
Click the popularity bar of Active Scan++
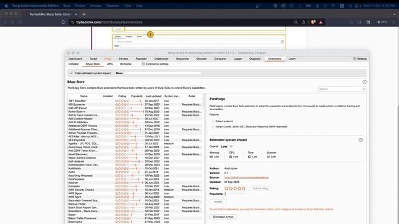point(137,111)
